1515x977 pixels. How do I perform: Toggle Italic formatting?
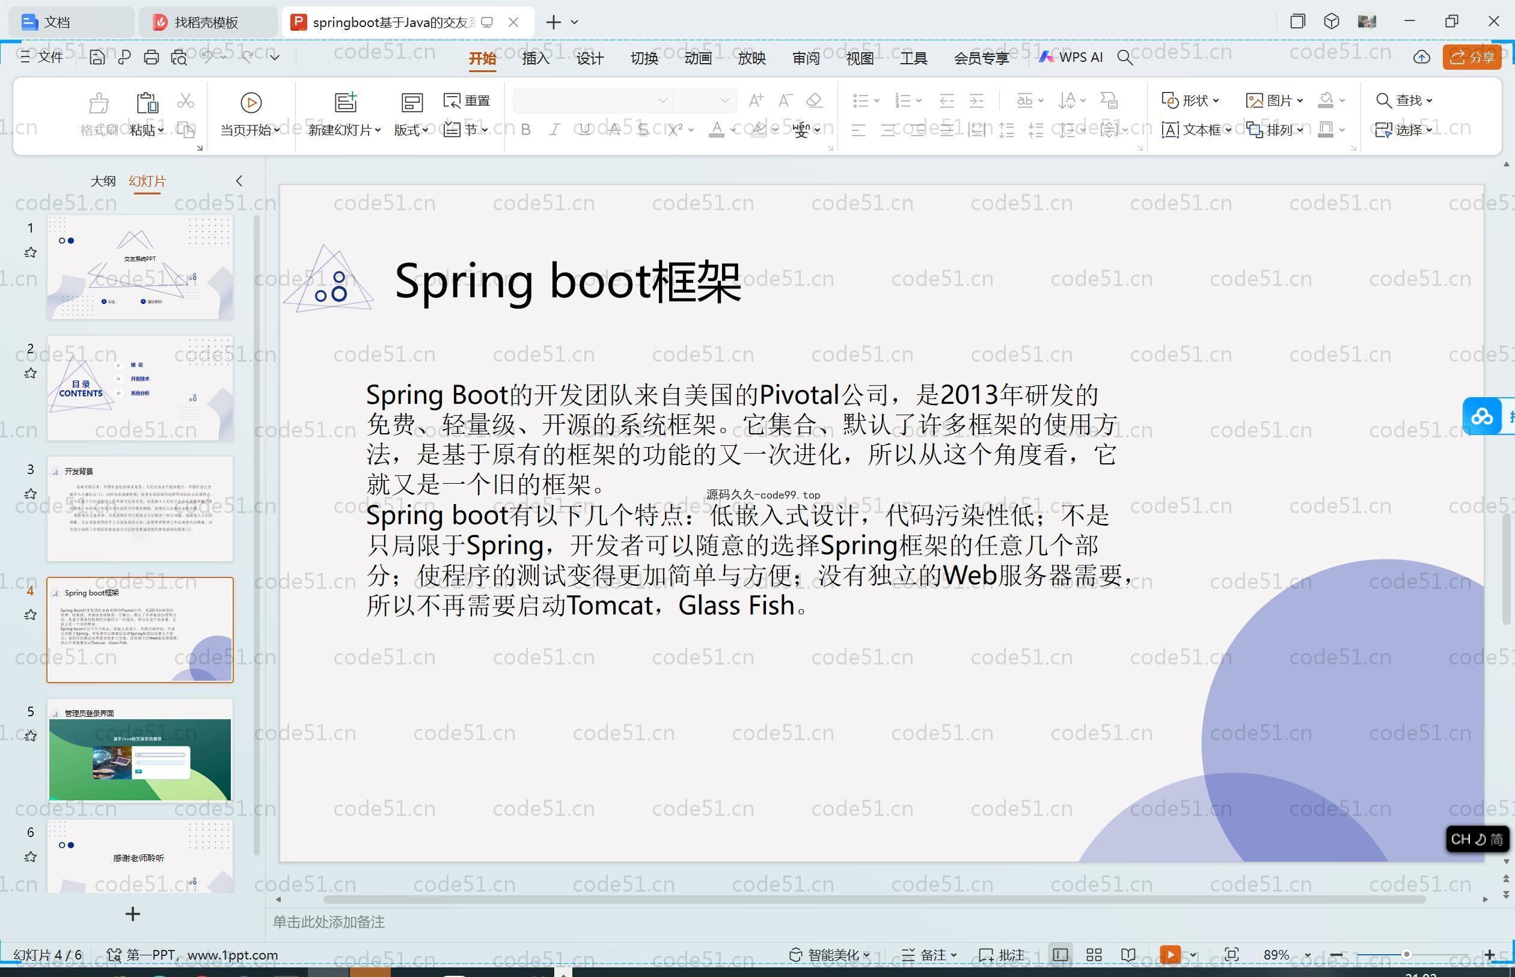555,130
